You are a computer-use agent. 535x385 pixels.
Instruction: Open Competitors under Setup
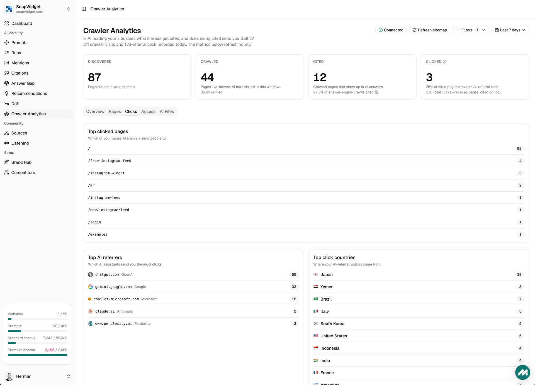[x=38, y=172]
